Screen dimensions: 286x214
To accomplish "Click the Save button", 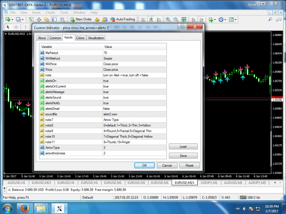I will pyautogui.click(x=183, y=156).
